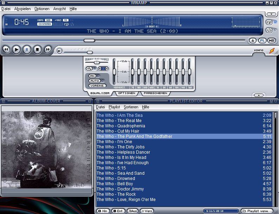Click the playlist vertical scrollbar handle
This screenshot has height=214, width=279.
[x=275, y=115]
